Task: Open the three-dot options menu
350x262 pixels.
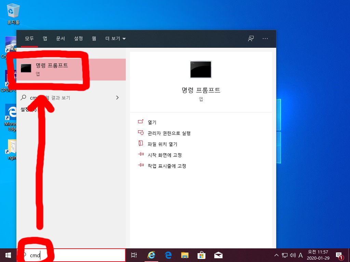Action: (265, 39)
